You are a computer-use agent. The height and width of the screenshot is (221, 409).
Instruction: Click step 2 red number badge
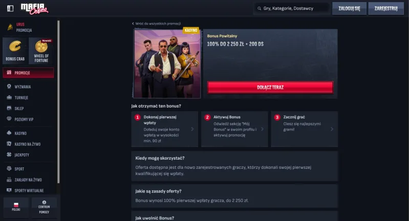[207, 117]
